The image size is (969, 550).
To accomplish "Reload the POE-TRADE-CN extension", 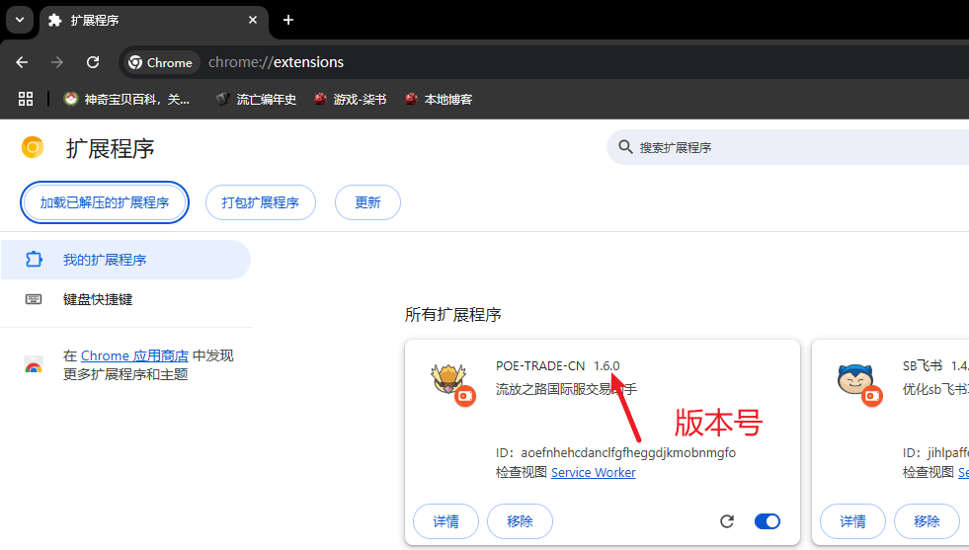I will coord(727,521).
